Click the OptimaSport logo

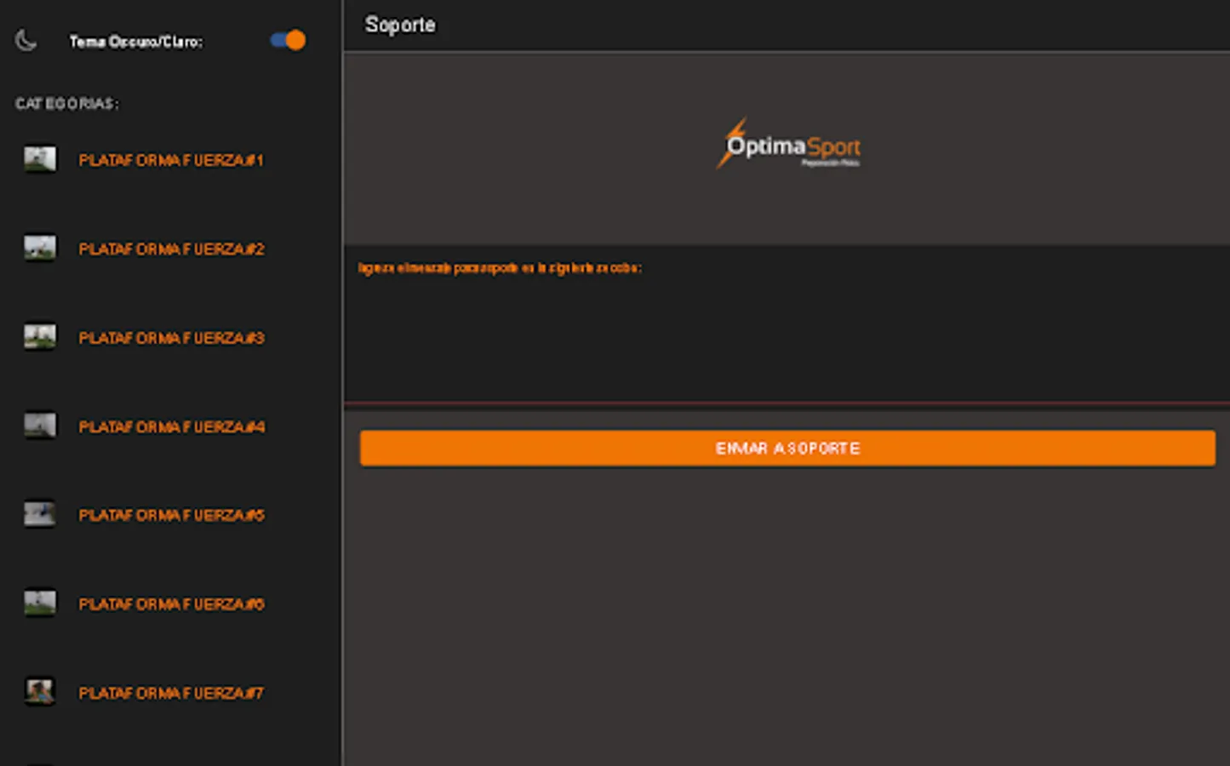[788, 144]
